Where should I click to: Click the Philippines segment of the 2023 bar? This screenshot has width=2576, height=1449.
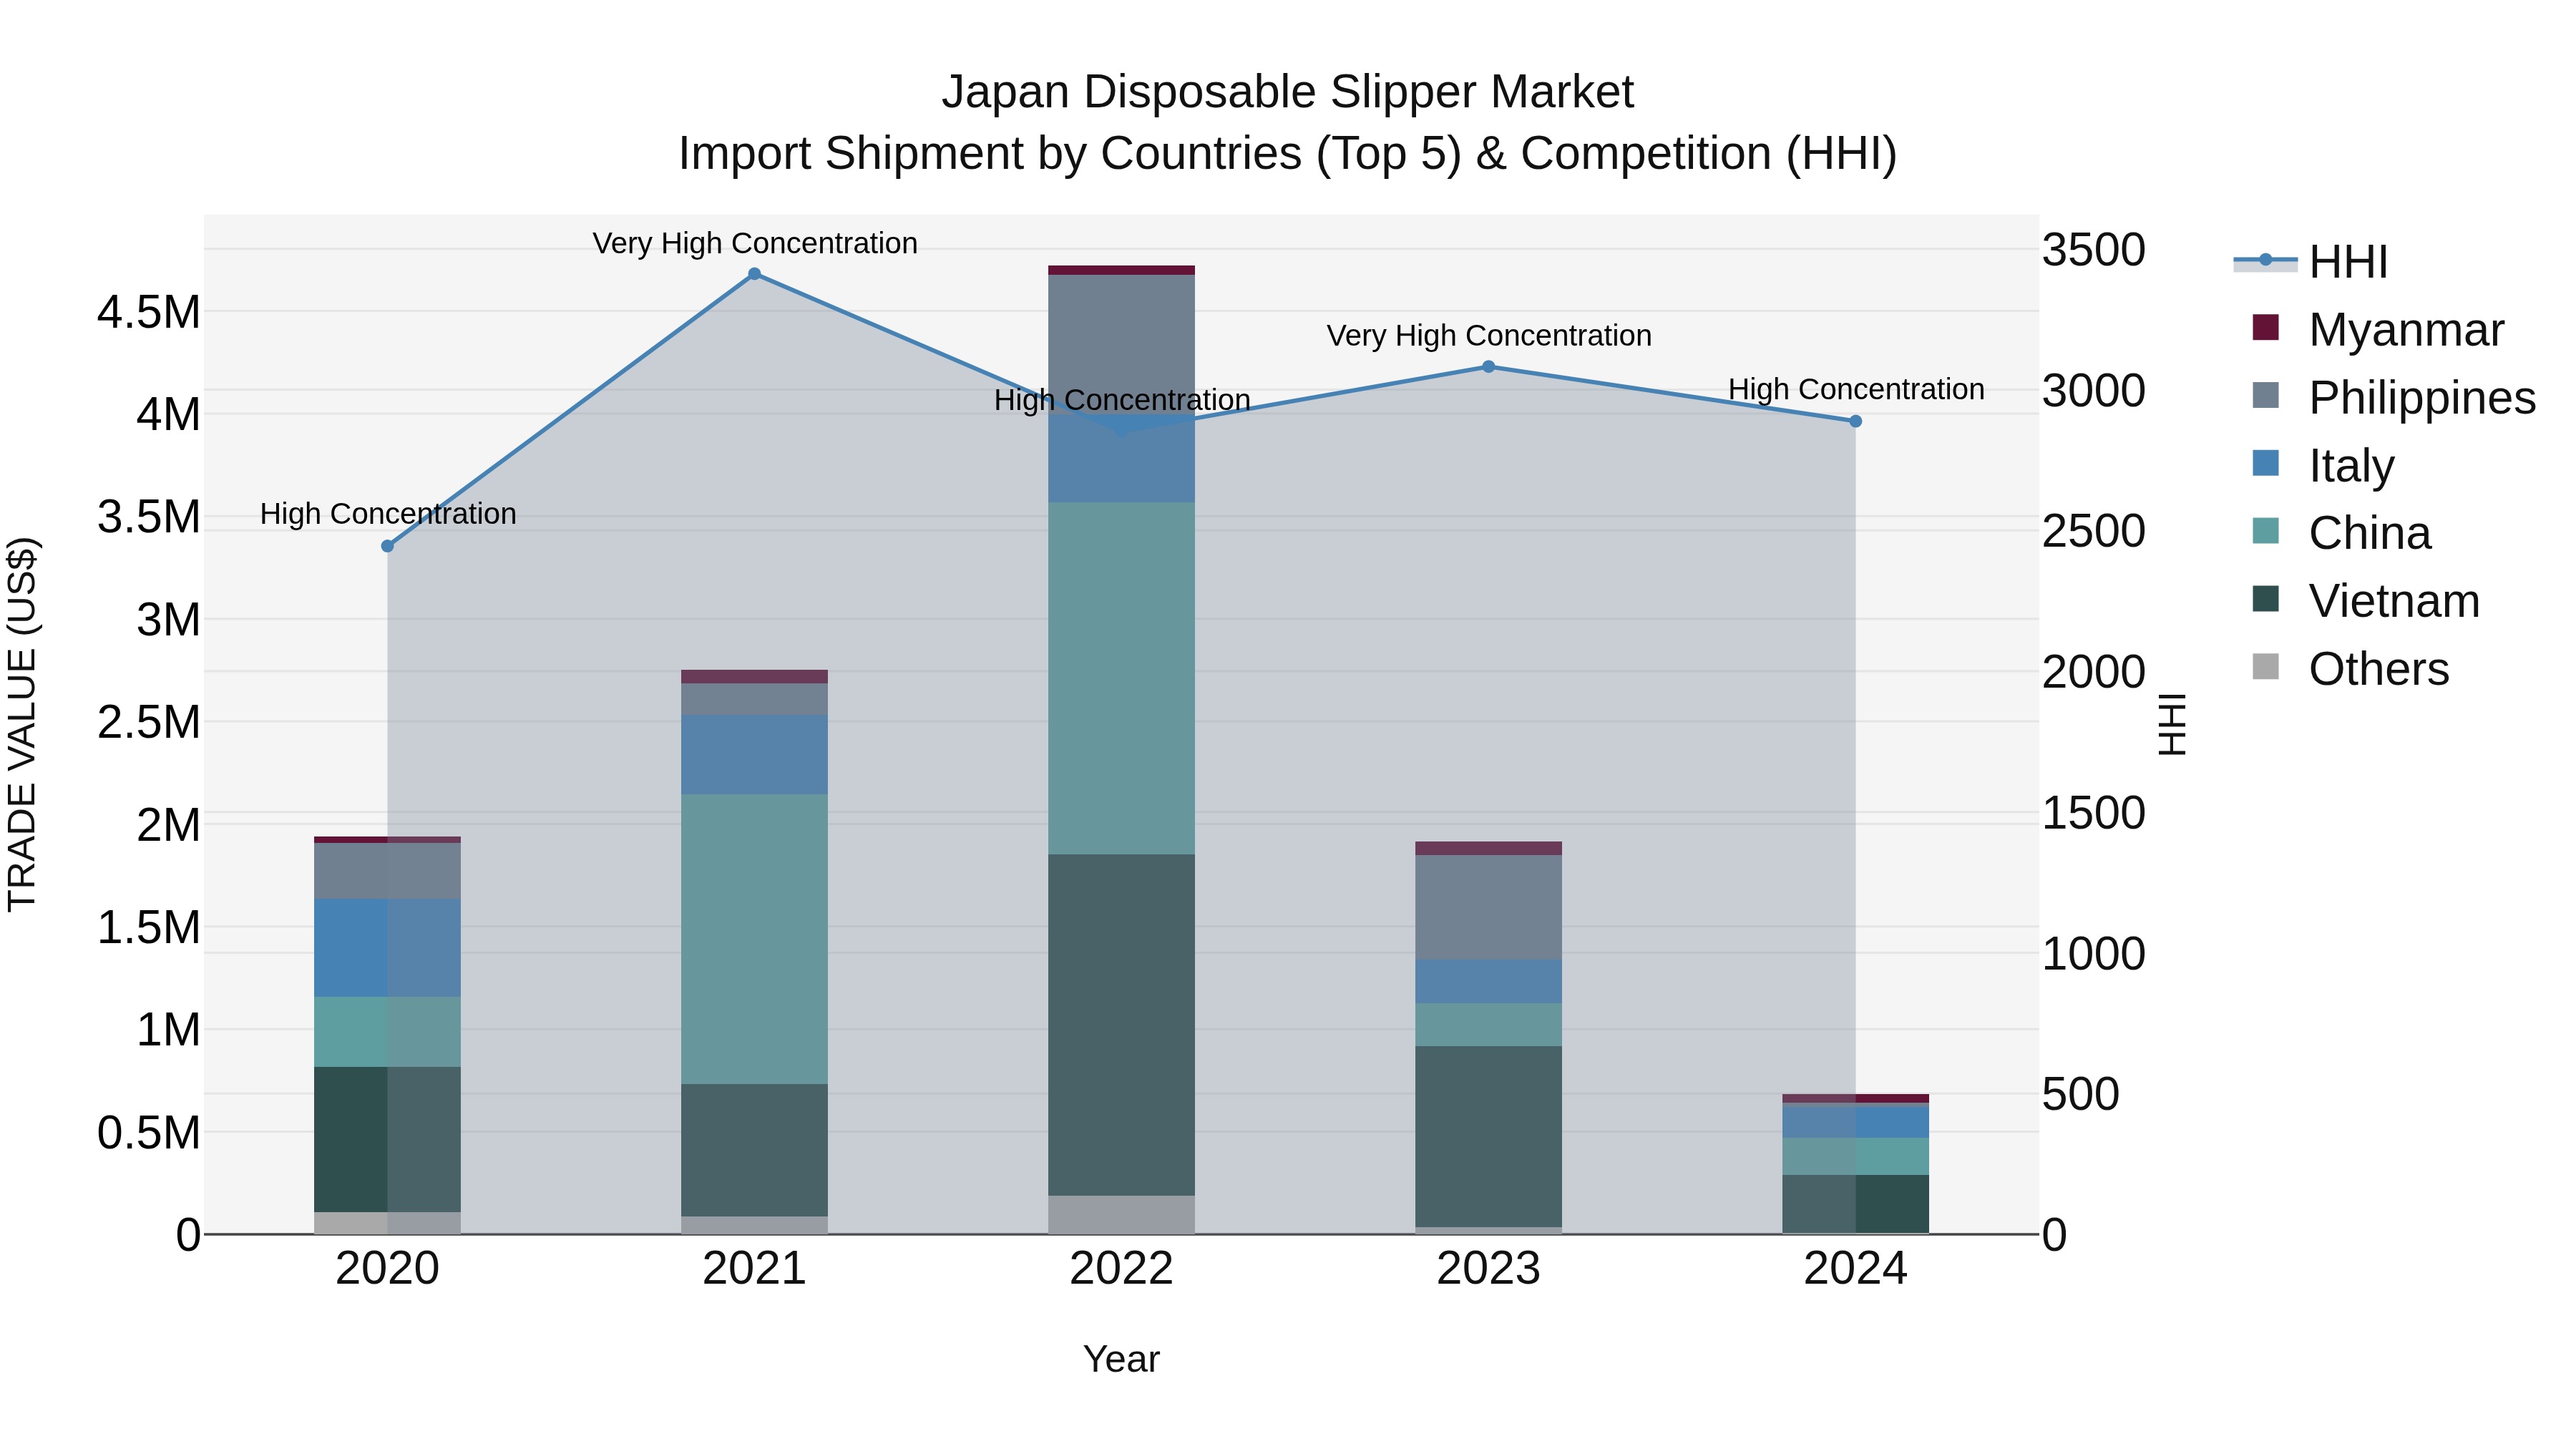[x=1488, y=907]
